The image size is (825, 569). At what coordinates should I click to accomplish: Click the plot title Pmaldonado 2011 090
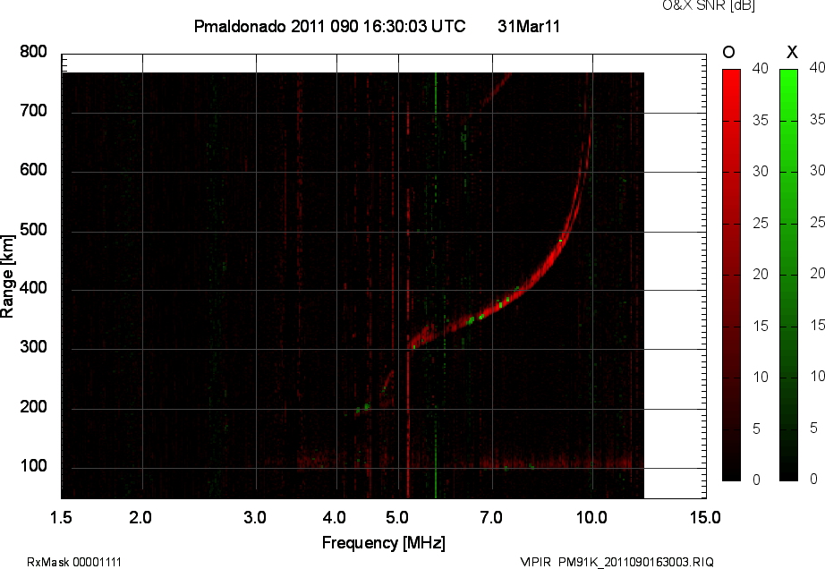329,26
